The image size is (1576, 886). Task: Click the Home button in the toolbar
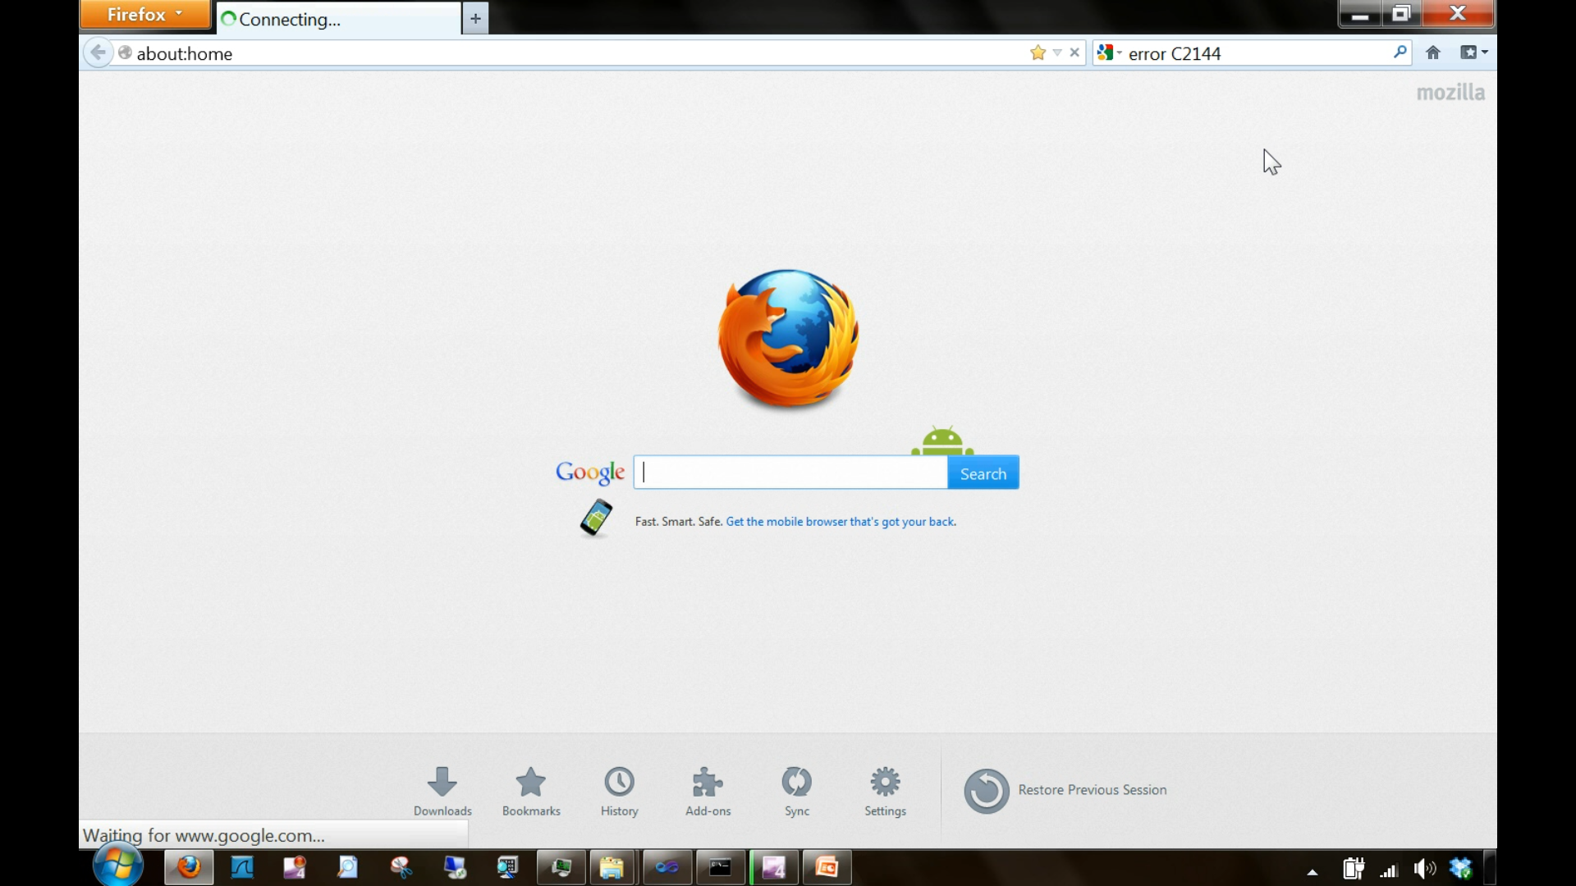[x=1433, y=53]
